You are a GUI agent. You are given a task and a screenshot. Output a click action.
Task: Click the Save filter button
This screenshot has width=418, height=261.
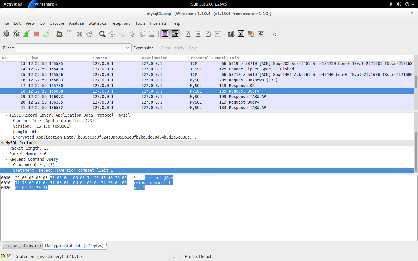[x=193, y=48]
